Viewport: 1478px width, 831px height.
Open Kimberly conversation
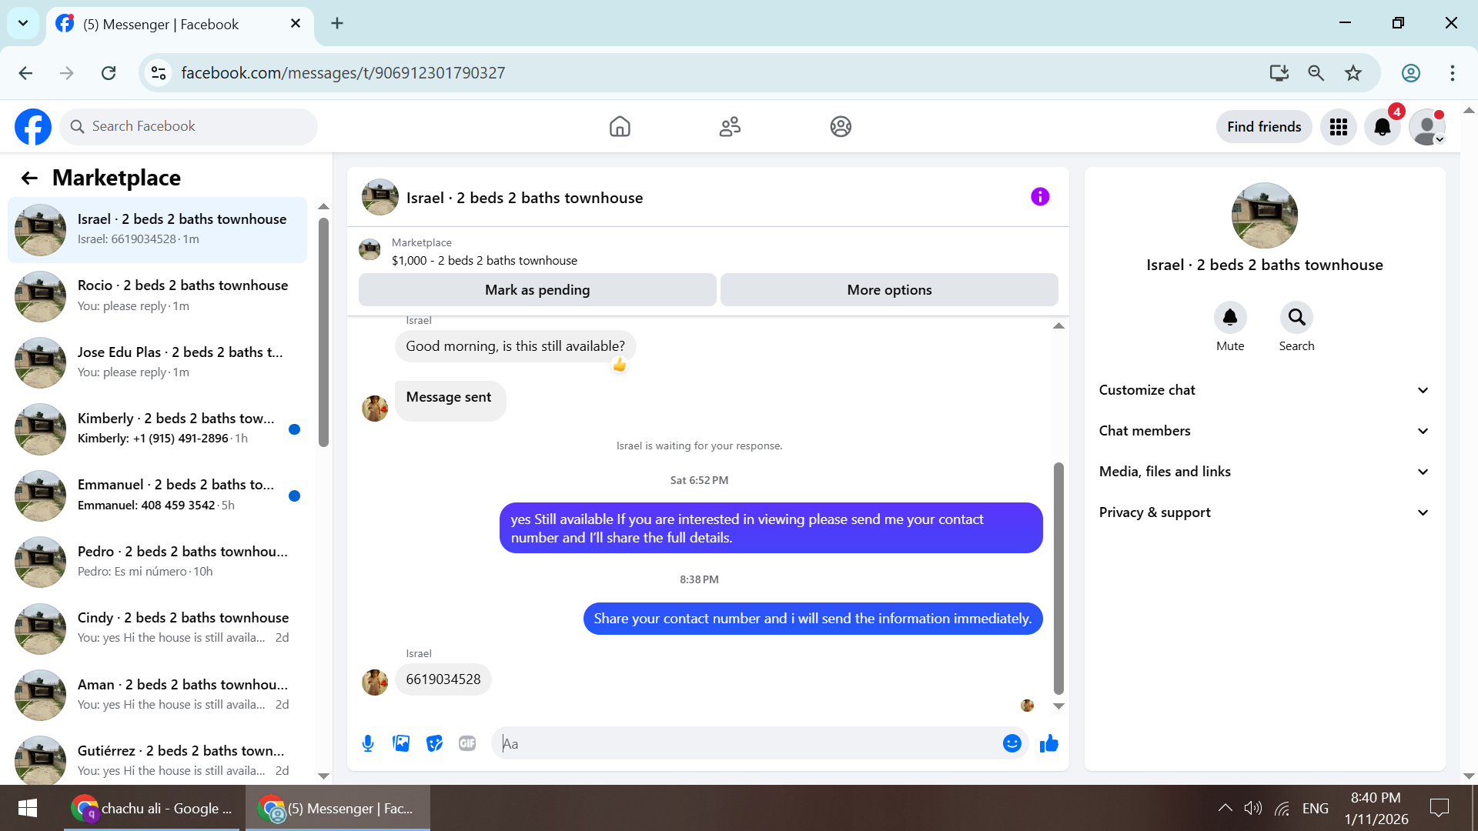(x=157, y=429)
